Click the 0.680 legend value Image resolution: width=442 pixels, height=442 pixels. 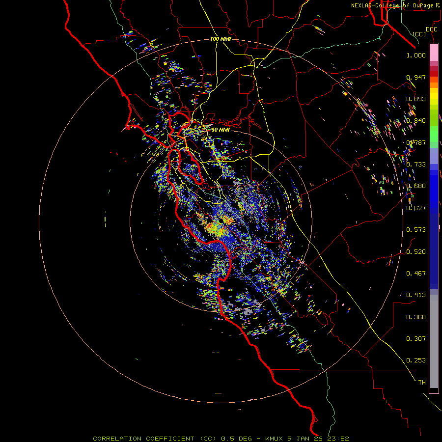(416, 186)
